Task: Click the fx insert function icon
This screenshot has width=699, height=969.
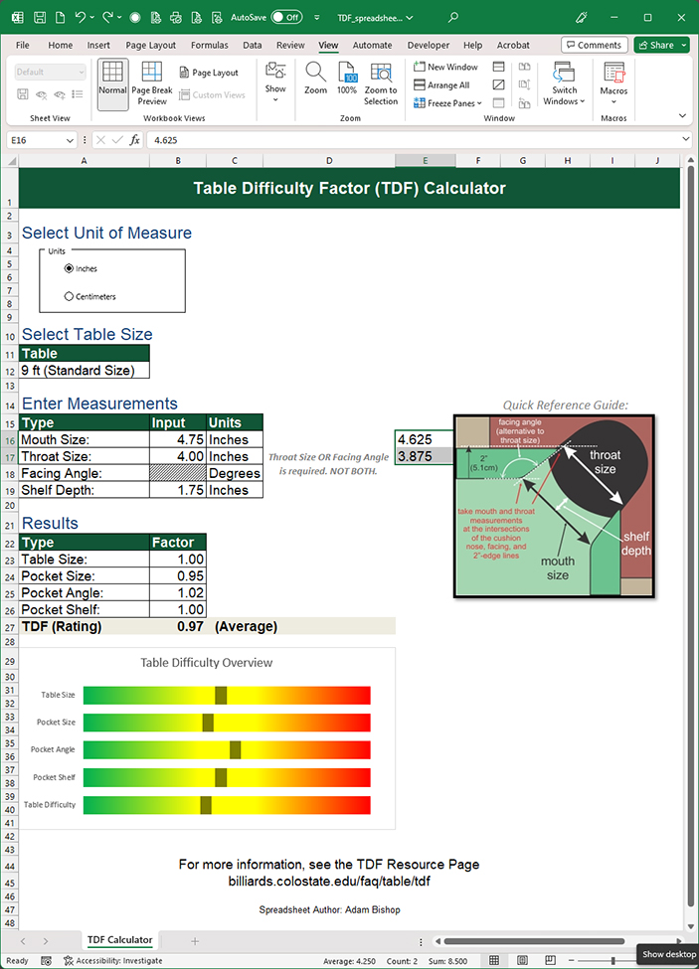Action: point(134,140)
